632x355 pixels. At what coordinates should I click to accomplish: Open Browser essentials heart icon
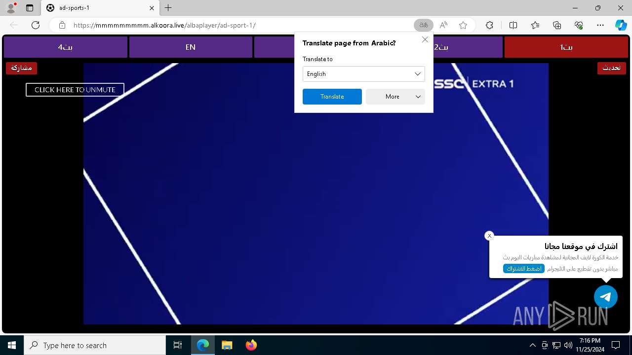[579, 25]
